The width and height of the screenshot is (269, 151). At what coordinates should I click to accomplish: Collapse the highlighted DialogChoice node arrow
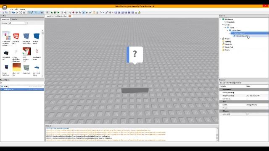[230, 33]
